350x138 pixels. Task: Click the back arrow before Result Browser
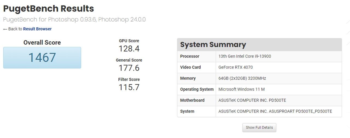pos(5,29)
